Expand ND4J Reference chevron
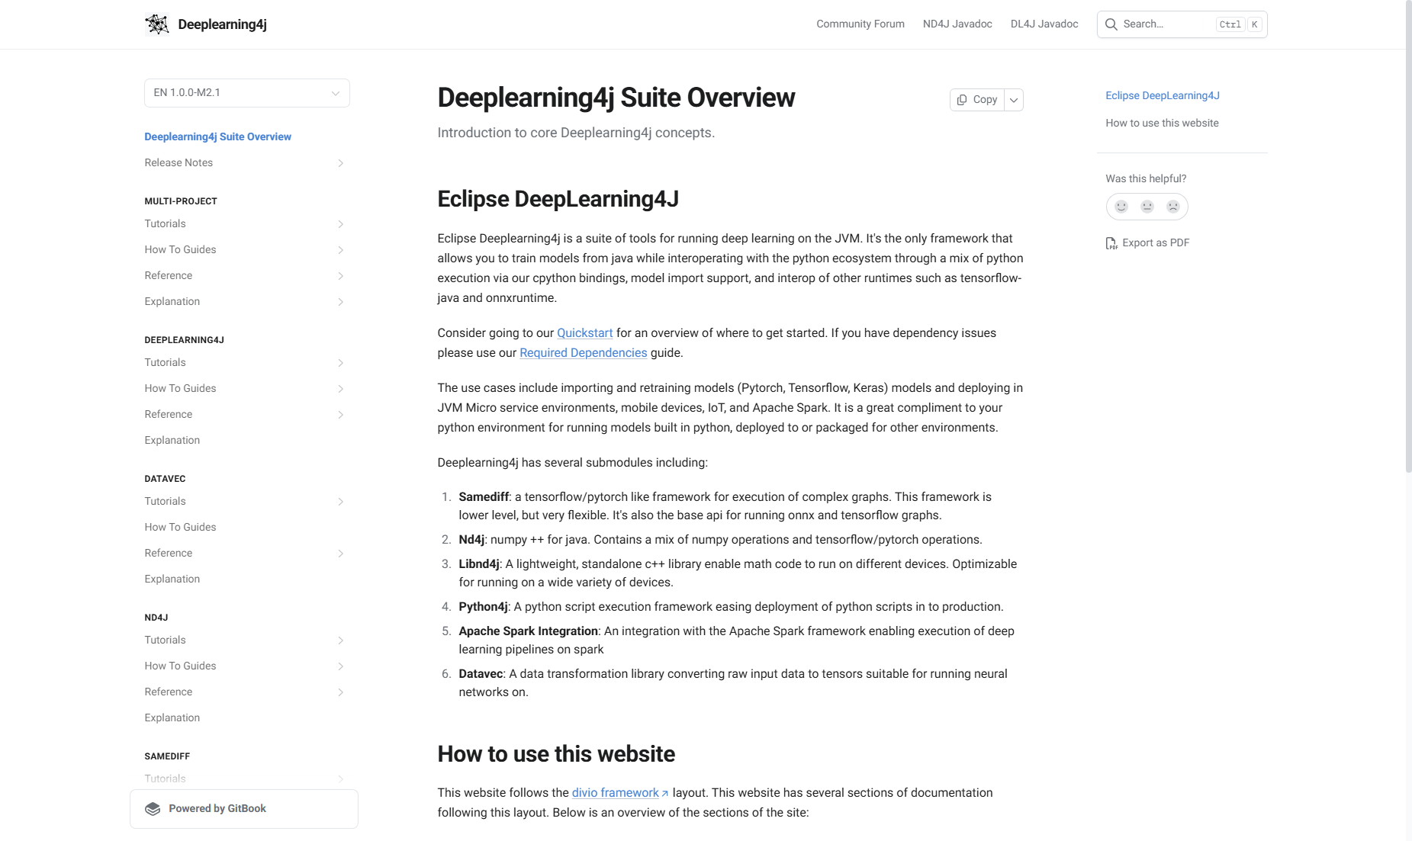 point(340,692)
